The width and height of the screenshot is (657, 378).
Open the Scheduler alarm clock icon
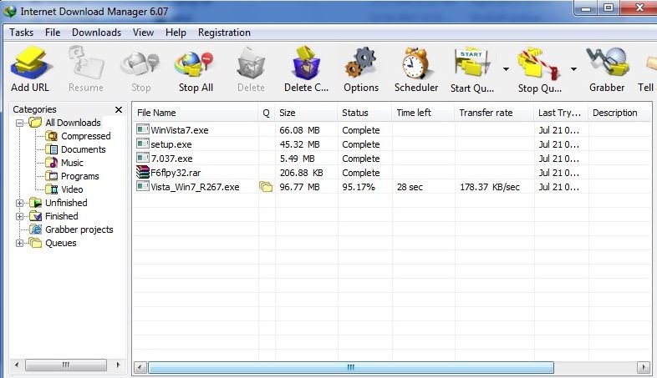(415, 63)
